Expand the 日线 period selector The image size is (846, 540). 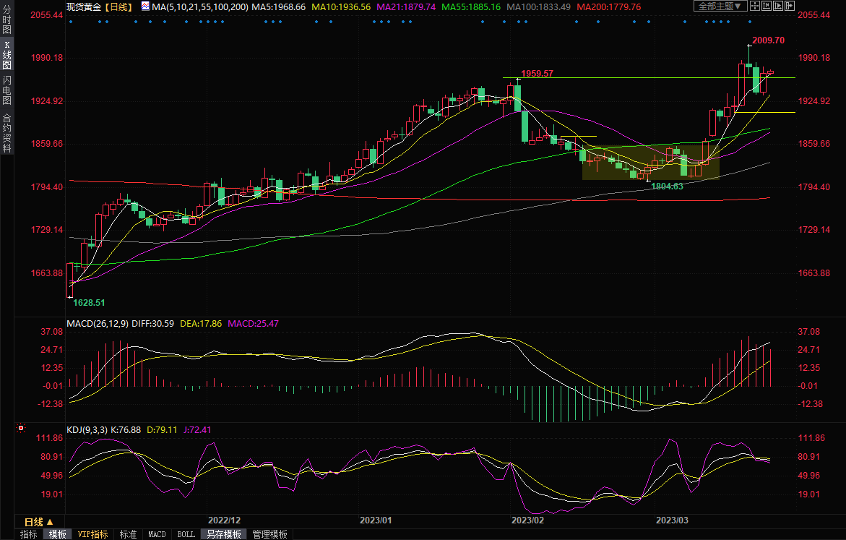tap(39, 521)
